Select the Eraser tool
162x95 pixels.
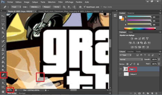[x=3, y=58]
